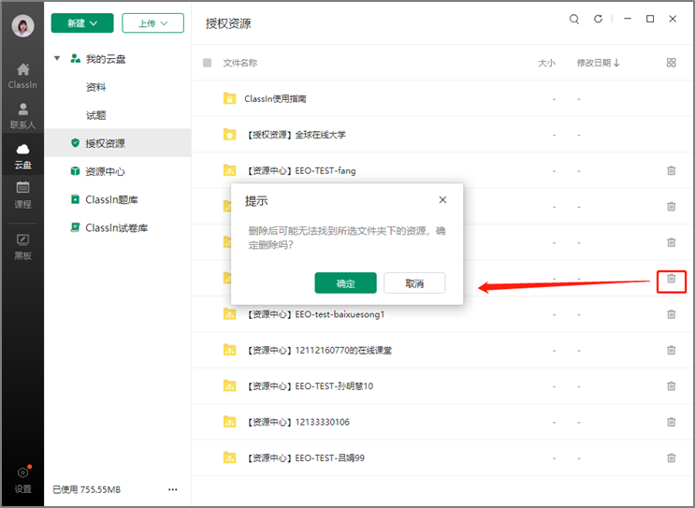Open 【资源中心】EEO-TEST-吕娟99 folder name

[305, 457]
